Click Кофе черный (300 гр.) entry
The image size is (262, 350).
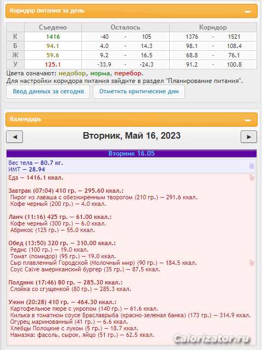click(x=58, y=223)
